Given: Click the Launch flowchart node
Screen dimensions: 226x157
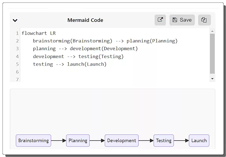Looking at the screenshot, I should (x=199, y=141).
